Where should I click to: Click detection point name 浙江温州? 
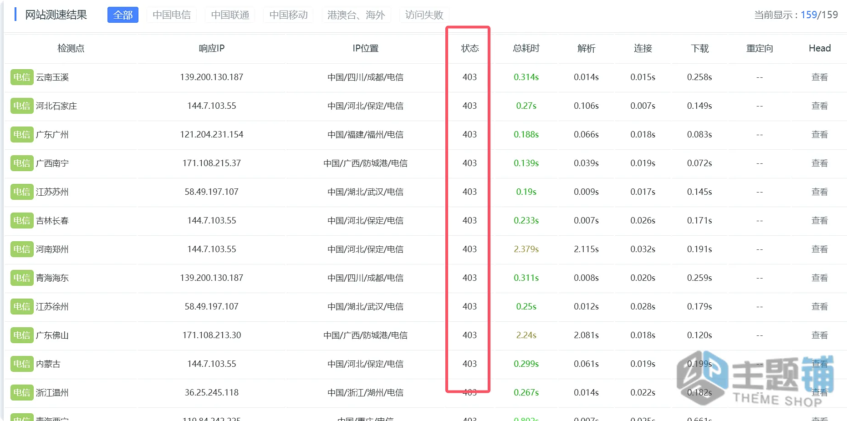coord(52,393)
